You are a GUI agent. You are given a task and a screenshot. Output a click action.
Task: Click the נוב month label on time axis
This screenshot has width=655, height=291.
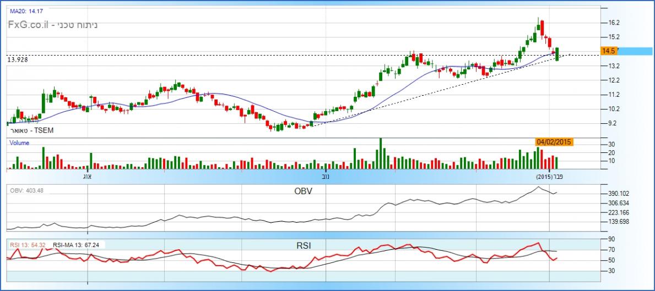coord(326,177)
